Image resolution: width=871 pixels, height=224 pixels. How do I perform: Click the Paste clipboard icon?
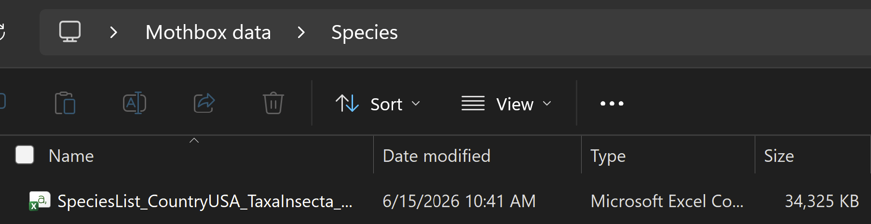tap(65, 103)
